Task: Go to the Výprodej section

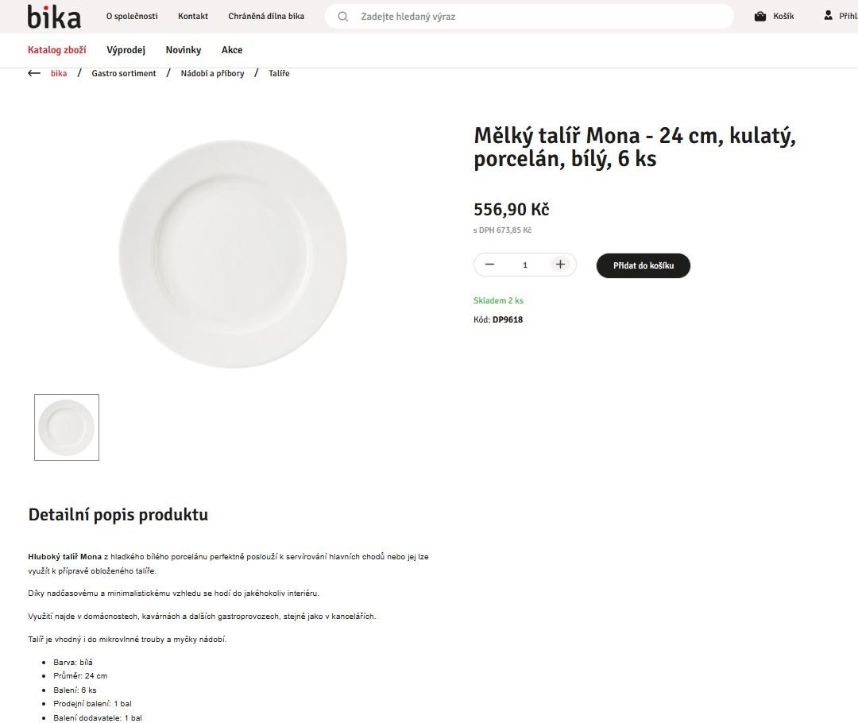Action: [x=126, y=50]
